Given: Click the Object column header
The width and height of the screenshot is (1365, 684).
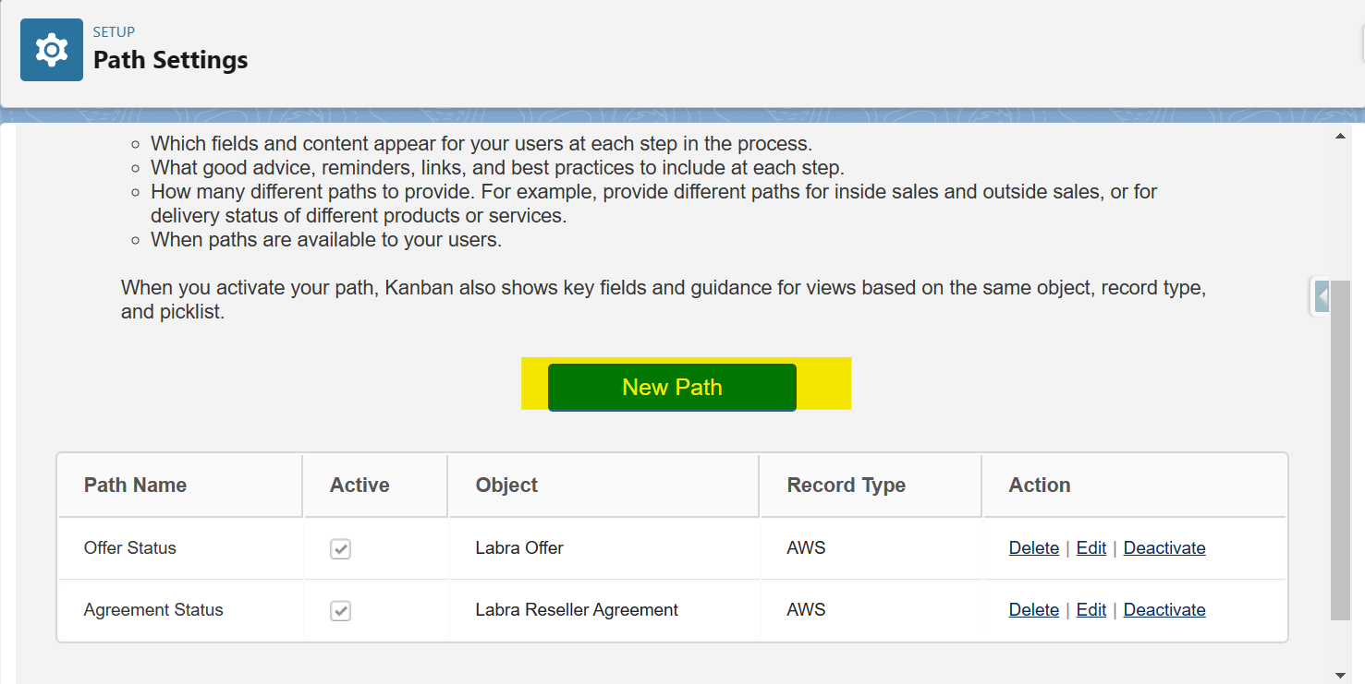Looking at the screenshot, I should point(603,486).
